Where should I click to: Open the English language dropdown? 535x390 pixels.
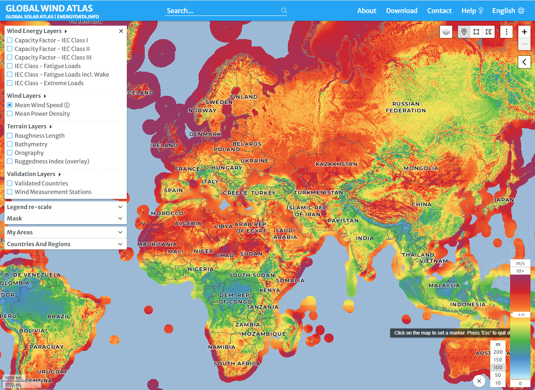coord(508,11)
